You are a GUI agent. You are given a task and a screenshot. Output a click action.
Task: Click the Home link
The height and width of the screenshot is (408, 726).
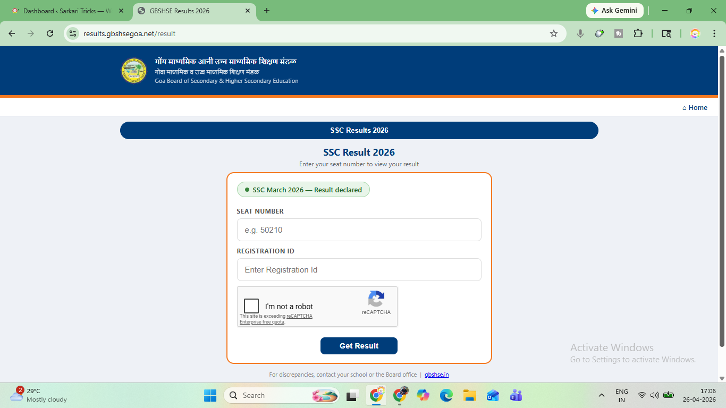[697, 107]
